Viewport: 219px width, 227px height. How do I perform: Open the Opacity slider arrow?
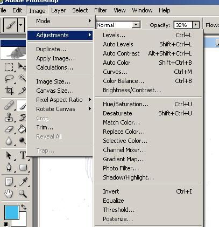tap(196, 25)
